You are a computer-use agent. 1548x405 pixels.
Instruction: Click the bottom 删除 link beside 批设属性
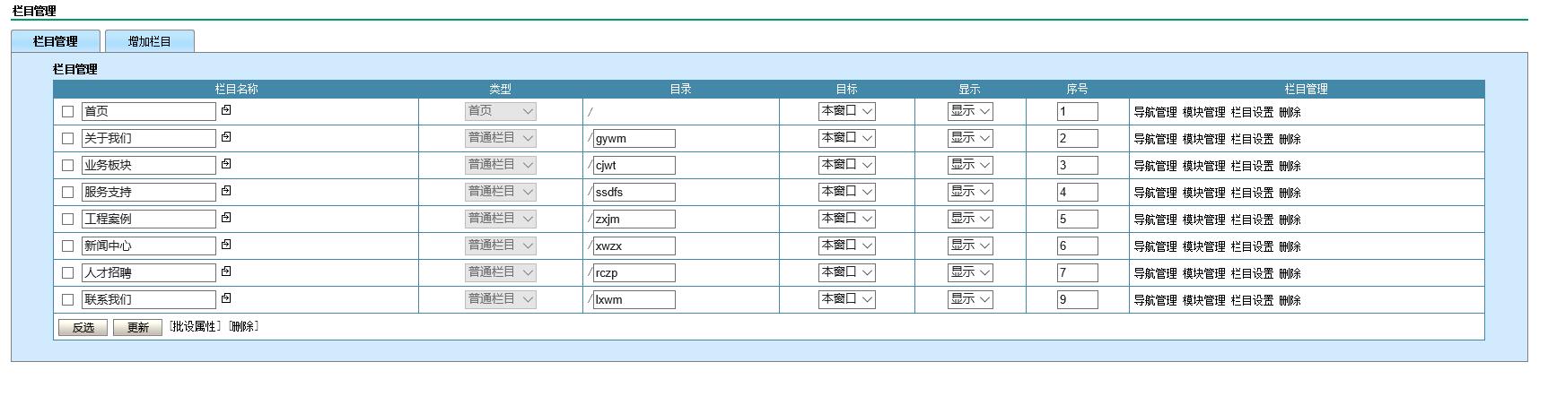tap(243, 326)
